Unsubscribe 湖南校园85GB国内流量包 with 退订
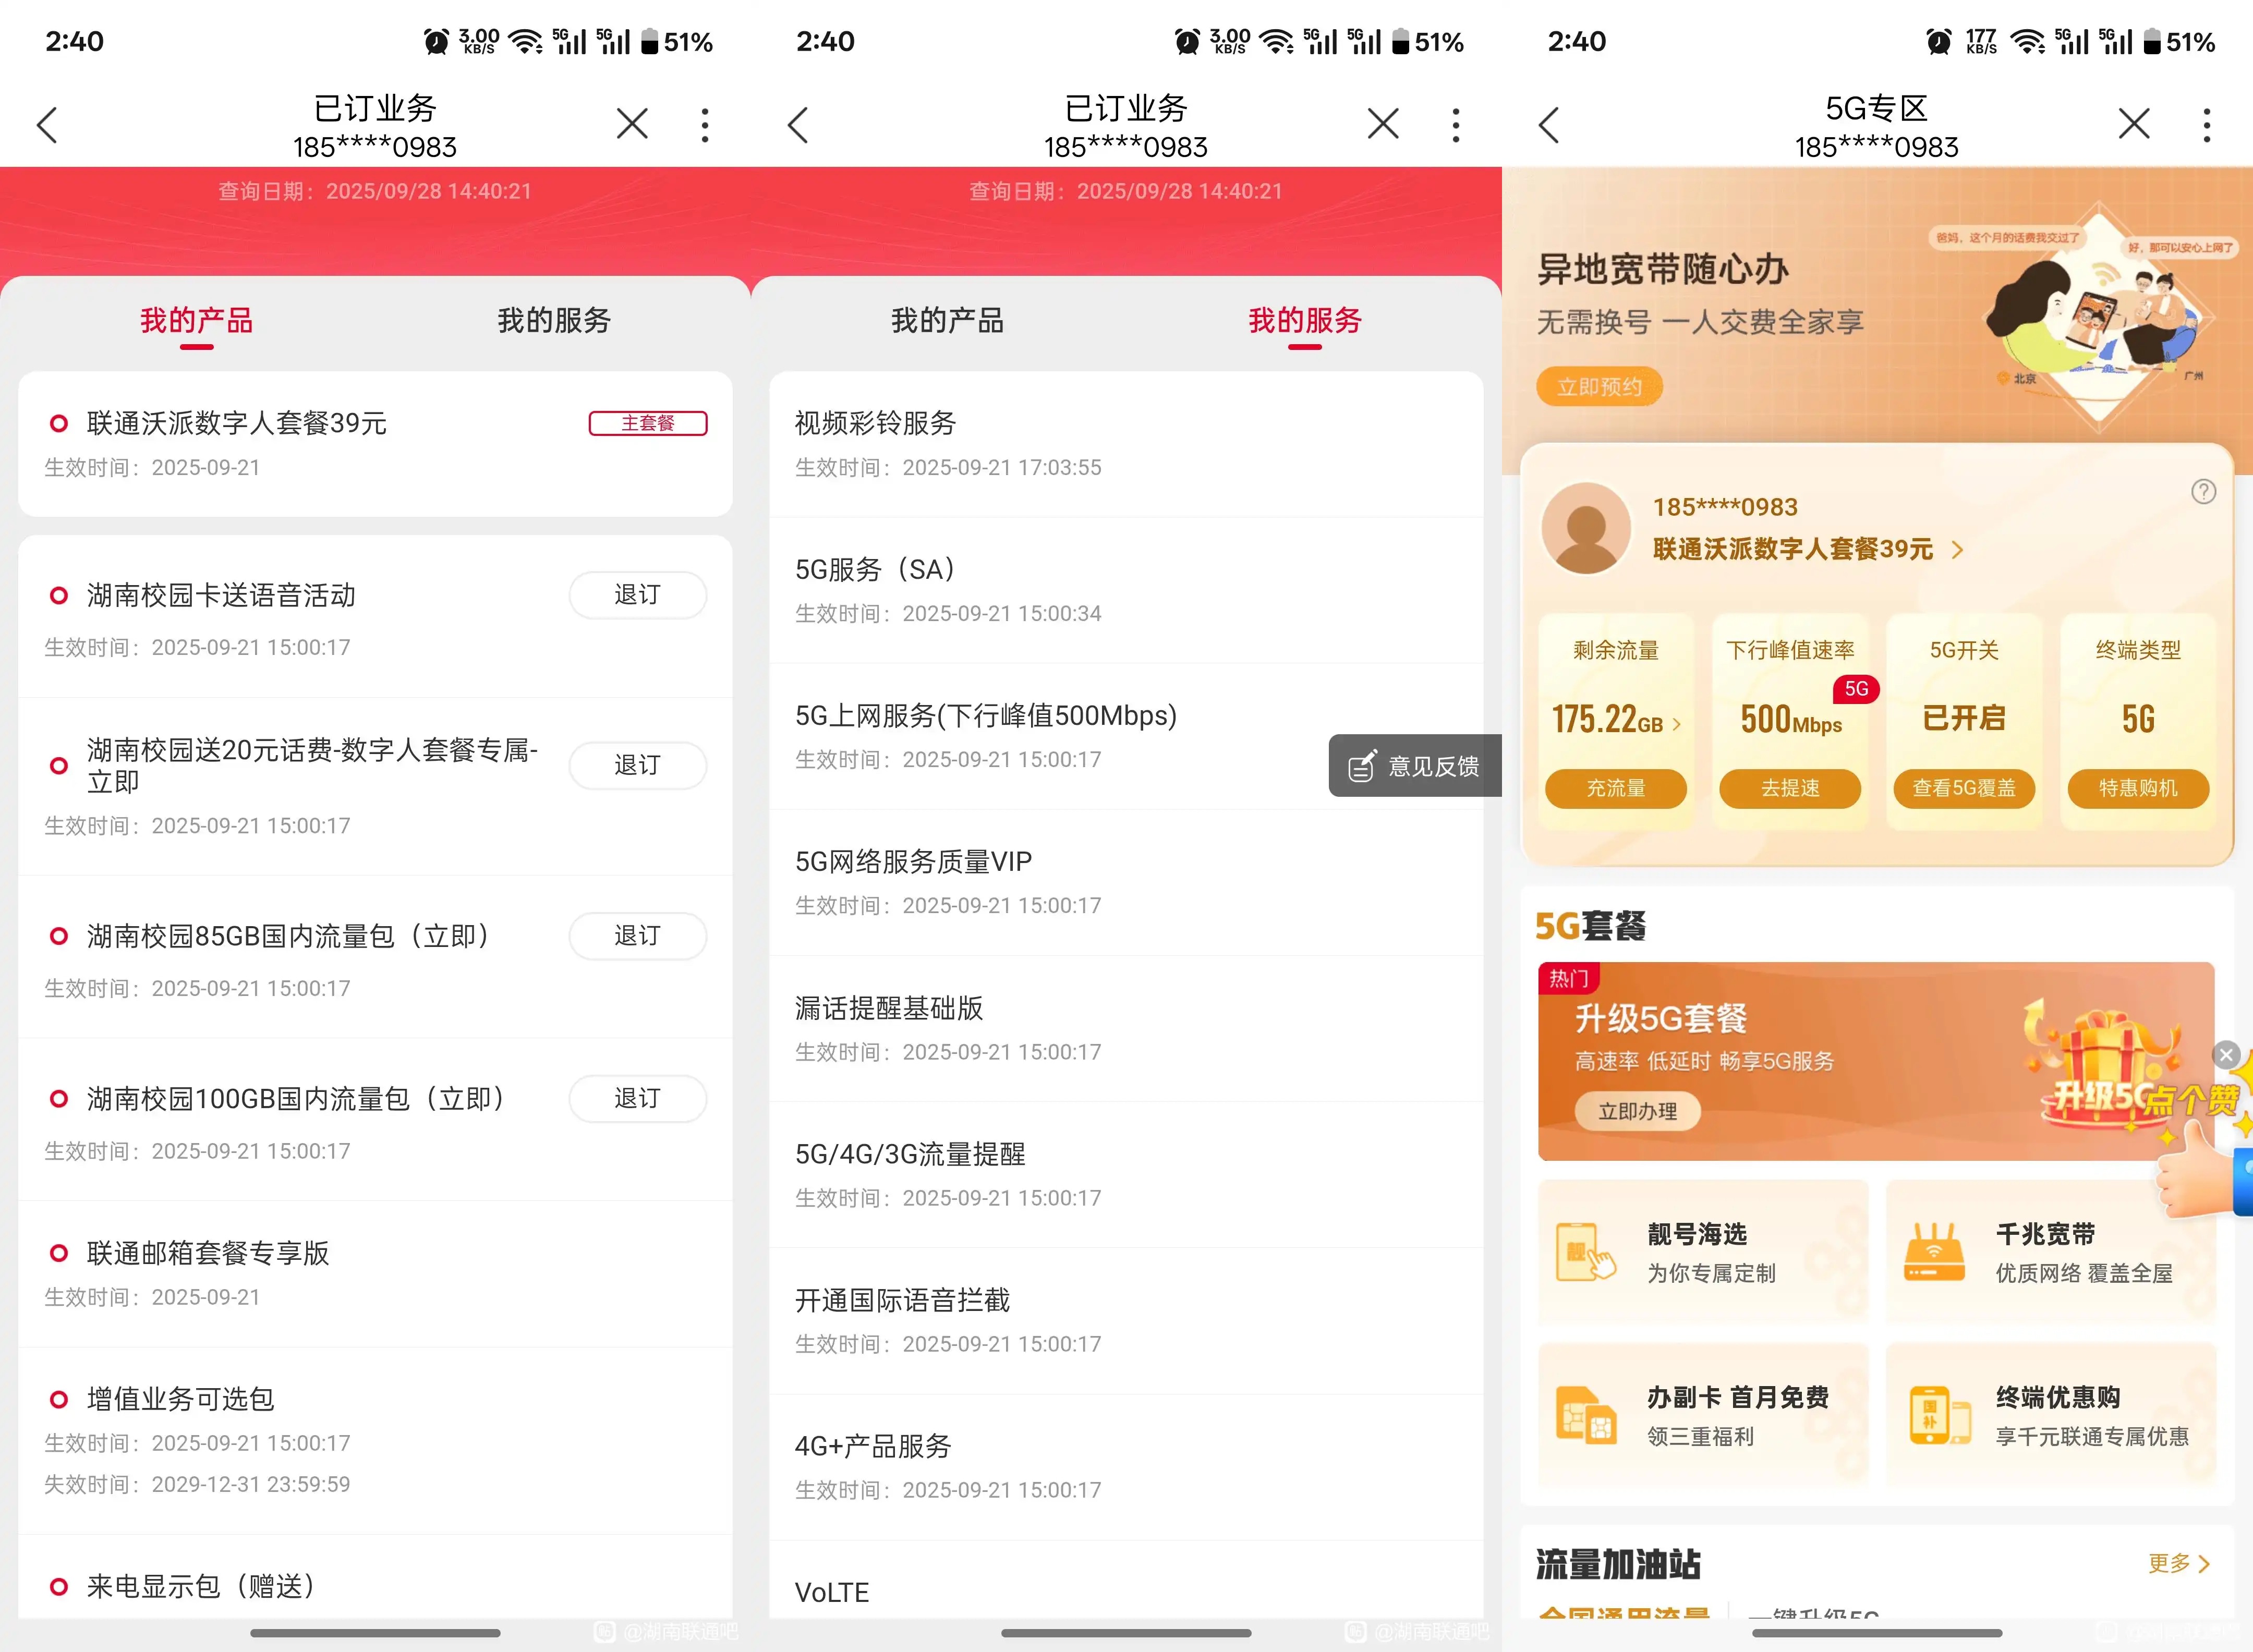This screenshot has height=1652, width=2253. tap(637, 936)
